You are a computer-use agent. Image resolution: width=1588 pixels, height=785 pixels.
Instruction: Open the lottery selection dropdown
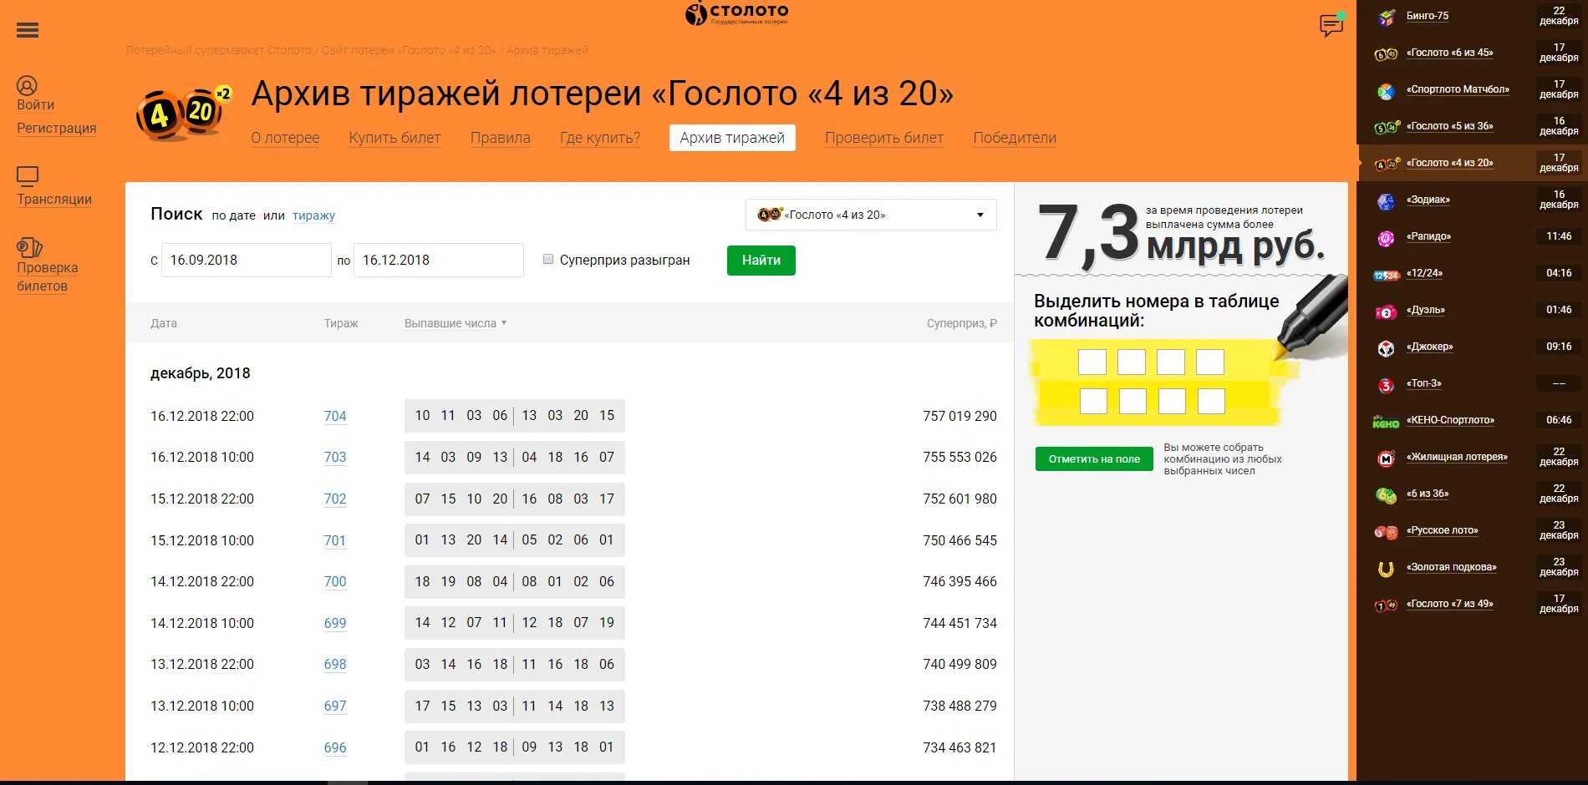click(x=871, y=215)
